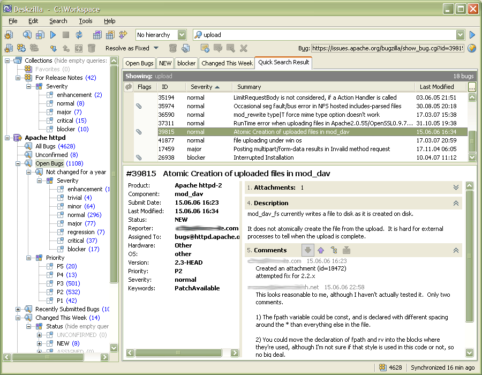This screenshot has width=482, height=375.
Task: Click the Severity column header
Action: (x=201, y=87)
